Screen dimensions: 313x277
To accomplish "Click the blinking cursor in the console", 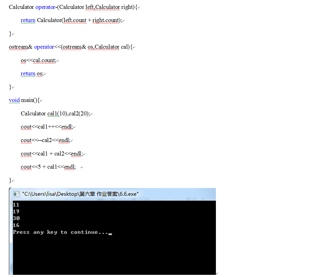I will pyautogui.click(x=110, y=234).
